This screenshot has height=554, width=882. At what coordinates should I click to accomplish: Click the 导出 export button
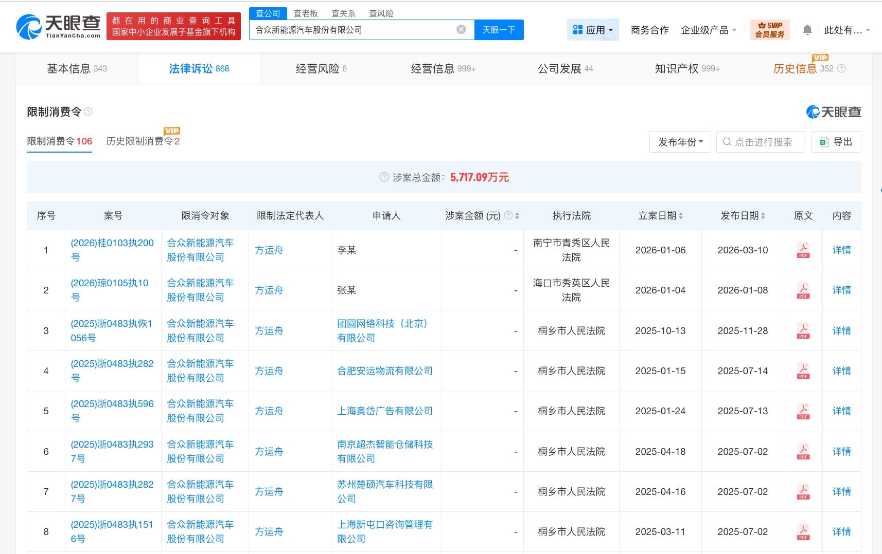[836, 142]
